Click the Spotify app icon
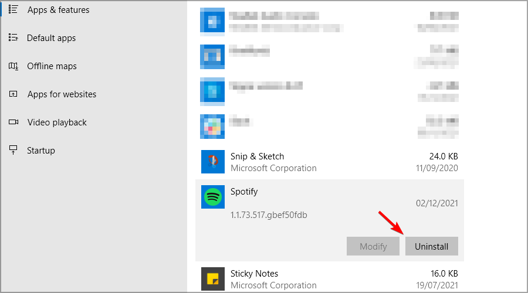 [x=213, y=197]
